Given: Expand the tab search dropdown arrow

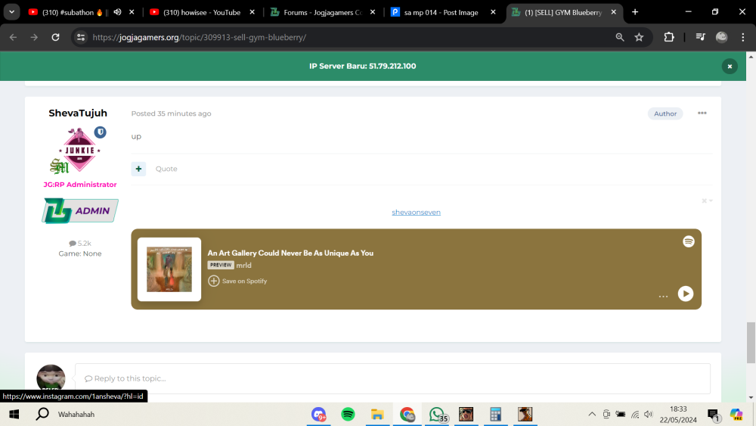Looking at the screenshot, I should click(x=11, y=12).
